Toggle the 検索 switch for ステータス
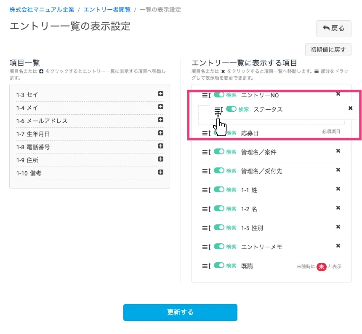Screen dimensions: 362x334 point(231,109)
